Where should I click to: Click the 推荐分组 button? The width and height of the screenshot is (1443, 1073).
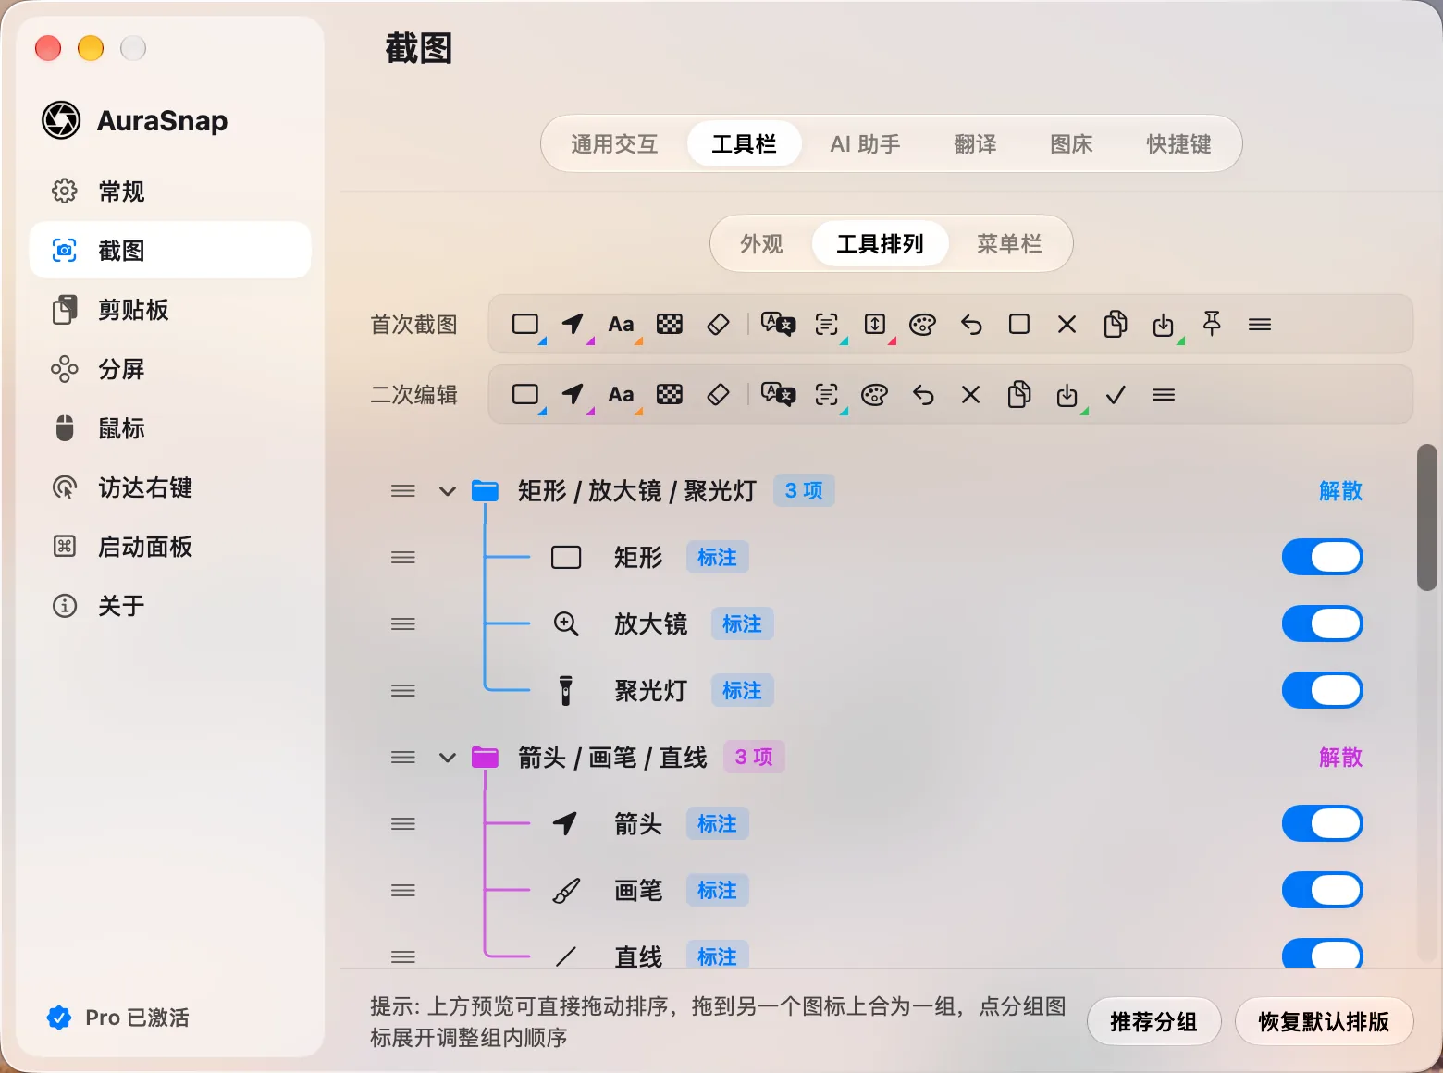1153,1021
